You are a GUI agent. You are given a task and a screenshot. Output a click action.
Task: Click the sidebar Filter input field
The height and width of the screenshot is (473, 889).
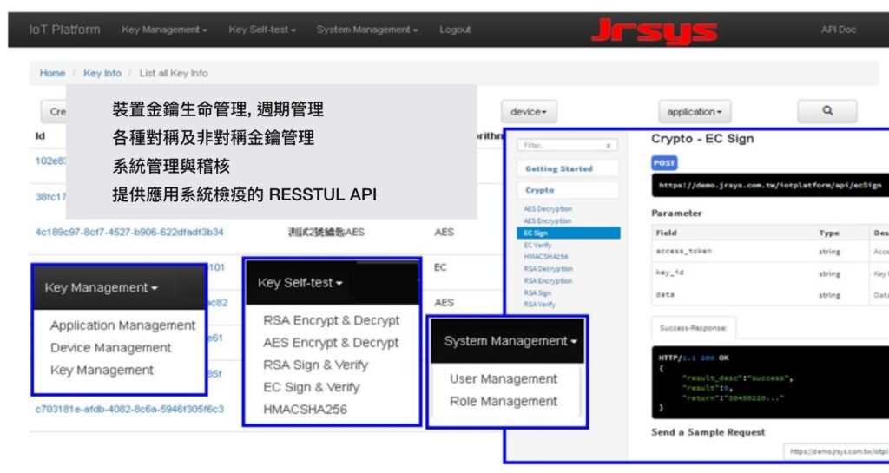coord(562,146)
